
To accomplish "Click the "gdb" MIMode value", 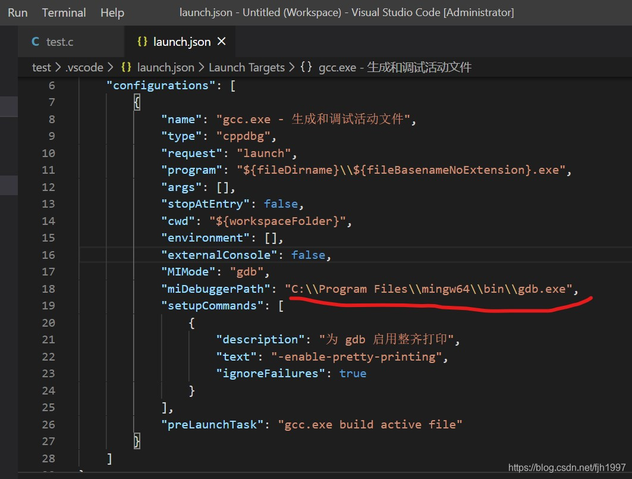I will [x=246, y=272].
